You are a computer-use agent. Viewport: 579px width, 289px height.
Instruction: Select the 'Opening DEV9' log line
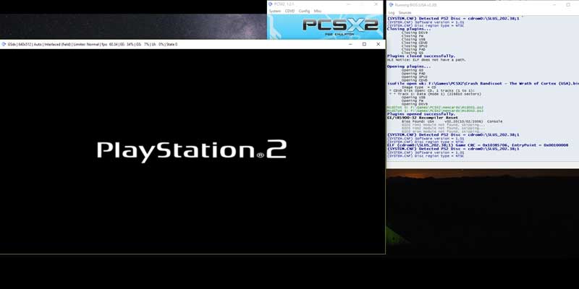click(415, 104)
